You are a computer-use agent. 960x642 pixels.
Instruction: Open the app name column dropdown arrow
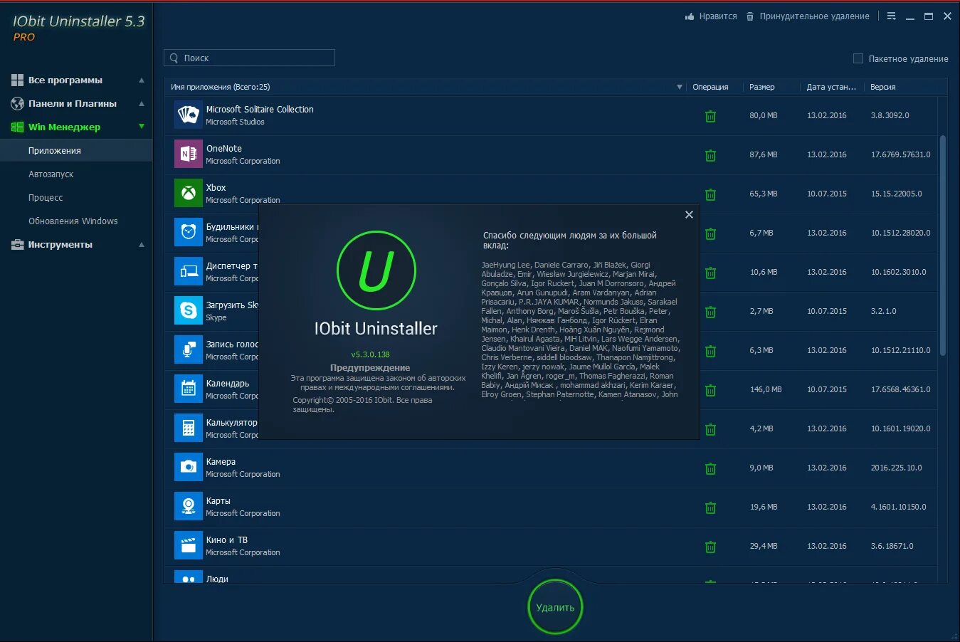680,88
